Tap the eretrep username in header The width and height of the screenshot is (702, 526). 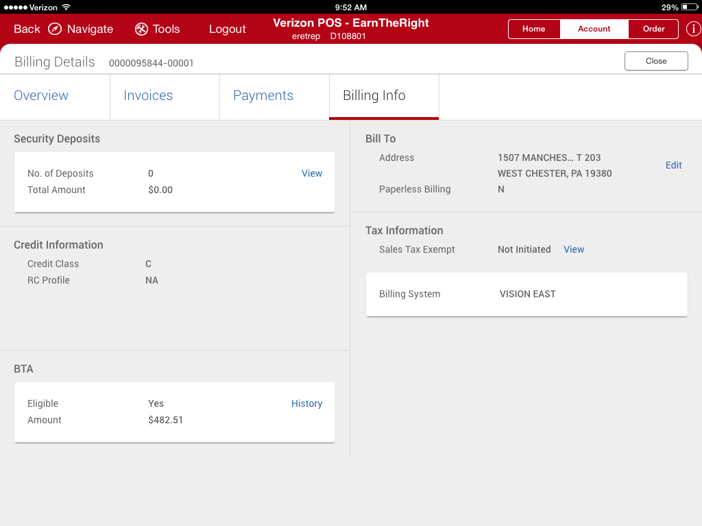pos(306,36)
